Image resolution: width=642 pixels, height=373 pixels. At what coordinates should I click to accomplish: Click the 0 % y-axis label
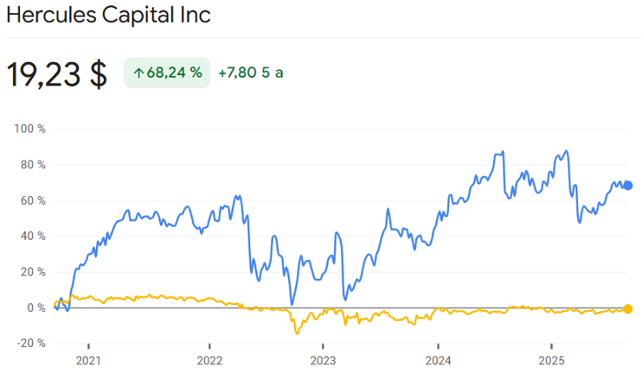click(x=35, y=307)
